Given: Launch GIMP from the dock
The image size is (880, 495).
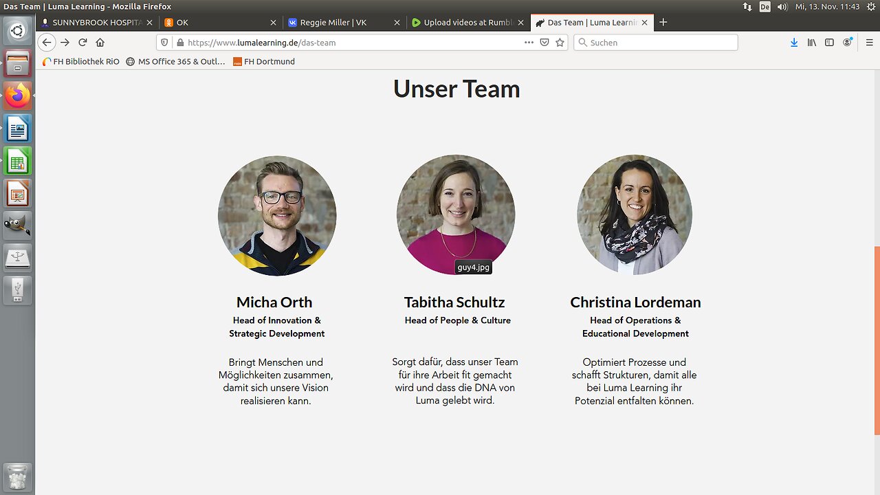Looking at the screenshot, I should tap(17, 225).
